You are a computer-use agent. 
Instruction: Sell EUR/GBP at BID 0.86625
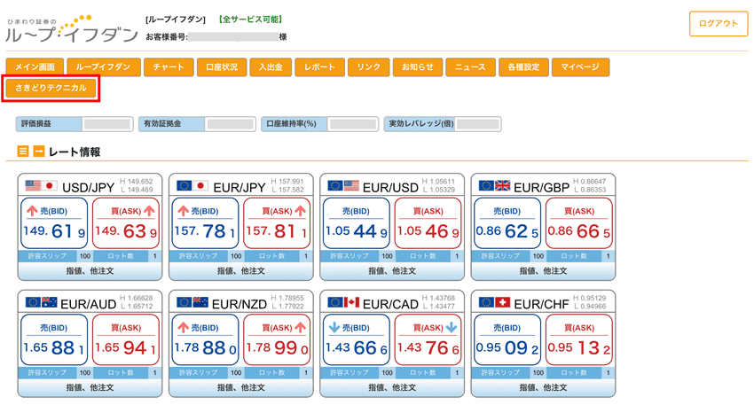507,223
